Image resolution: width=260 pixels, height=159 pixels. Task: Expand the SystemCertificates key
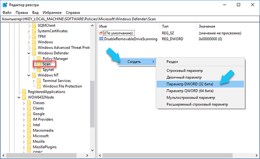29,31
